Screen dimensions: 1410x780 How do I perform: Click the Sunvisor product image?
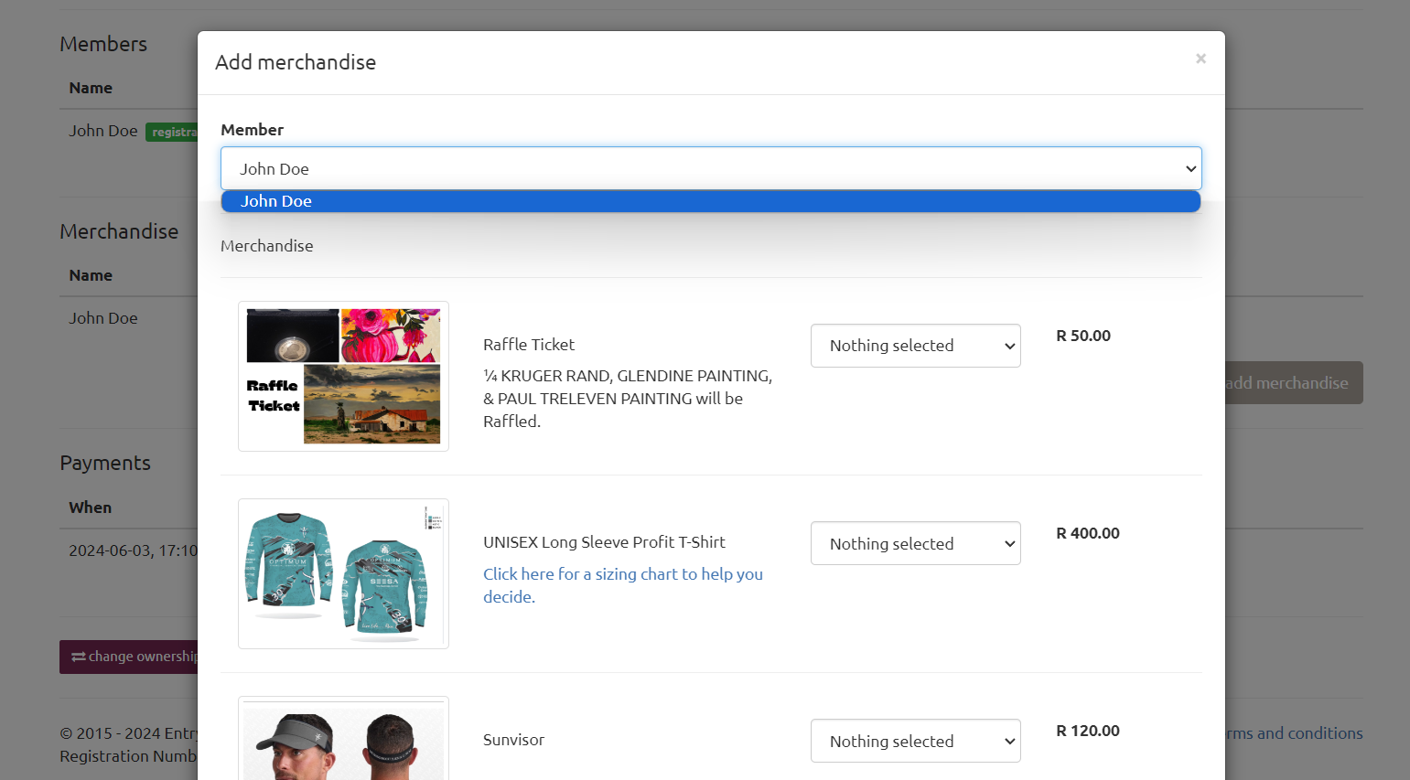point(343,739)
